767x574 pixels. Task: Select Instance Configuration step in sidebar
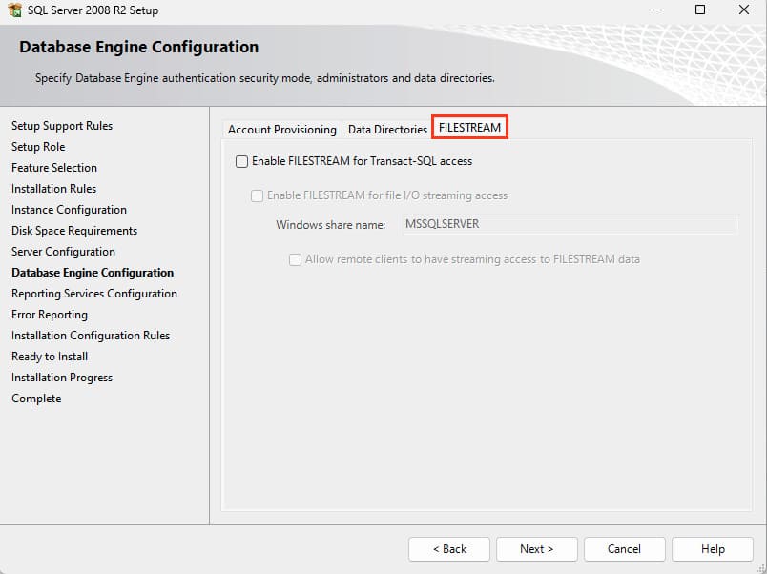(69, 210)
